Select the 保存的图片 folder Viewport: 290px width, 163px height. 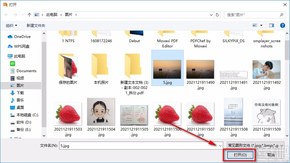68,69
